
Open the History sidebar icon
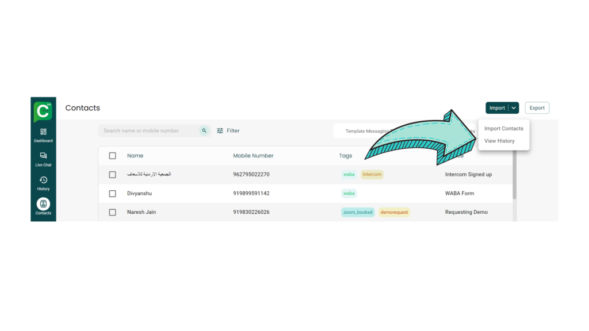[x=43, y=180]
